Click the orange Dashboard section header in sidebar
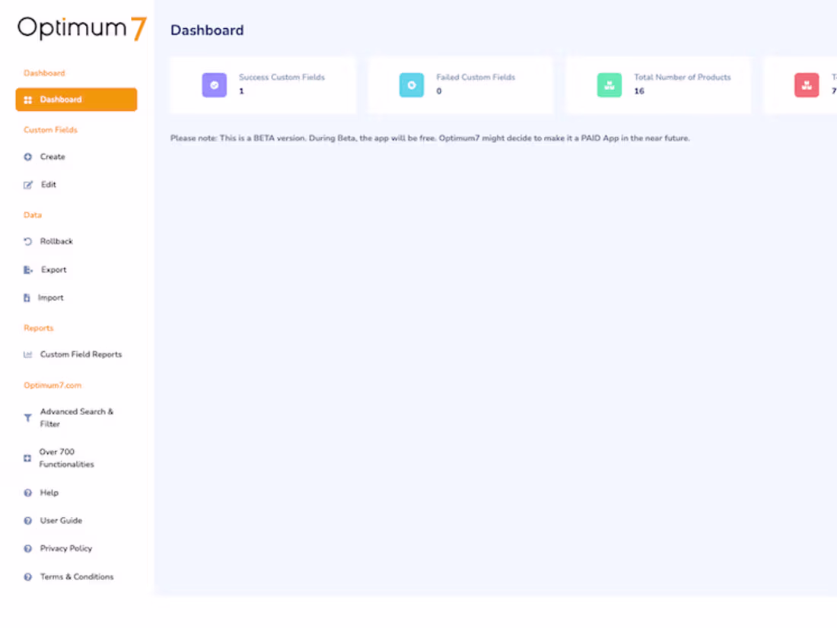This screenshot has width=837, height=628. point(44,73)
